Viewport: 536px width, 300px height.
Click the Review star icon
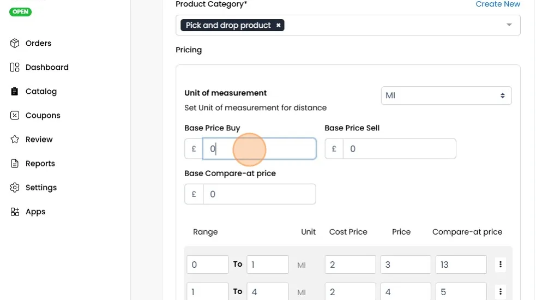[15, 139]
